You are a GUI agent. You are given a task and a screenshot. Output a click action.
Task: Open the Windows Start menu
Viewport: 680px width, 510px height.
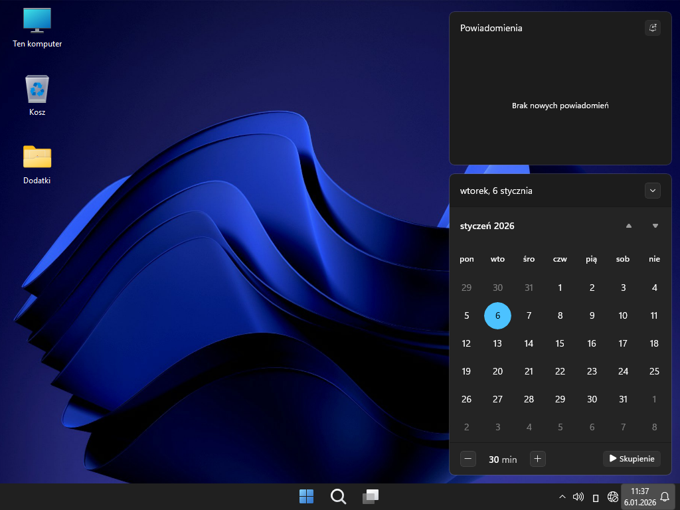[x=306, y=497]
